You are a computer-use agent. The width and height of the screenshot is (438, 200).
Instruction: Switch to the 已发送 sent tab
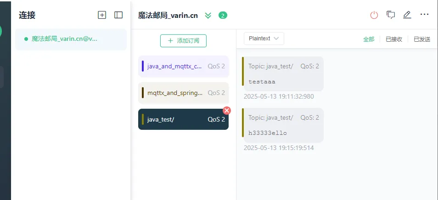point(422,39)
